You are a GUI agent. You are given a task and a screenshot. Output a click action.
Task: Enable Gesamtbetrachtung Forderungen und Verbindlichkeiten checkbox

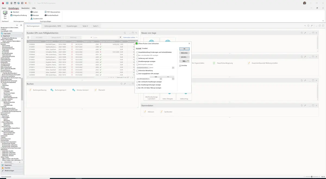click(x=137, y=52)
